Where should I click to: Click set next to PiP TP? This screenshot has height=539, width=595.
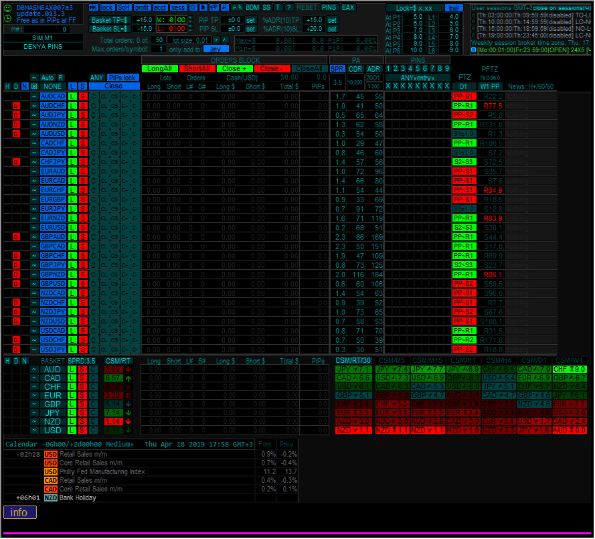250,20
